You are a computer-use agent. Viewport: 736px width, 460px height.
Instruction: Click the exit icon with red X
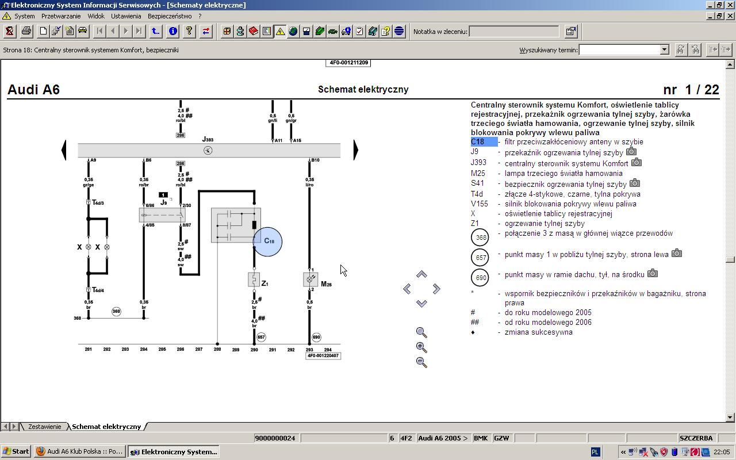tap(10, 31)
